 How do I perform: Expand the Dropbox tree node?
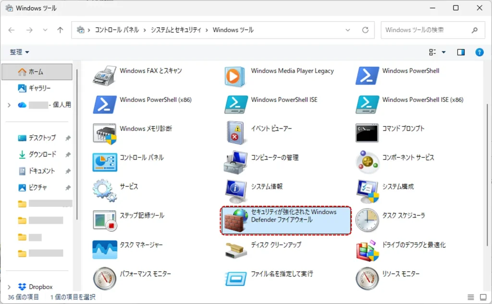(9, 287)
